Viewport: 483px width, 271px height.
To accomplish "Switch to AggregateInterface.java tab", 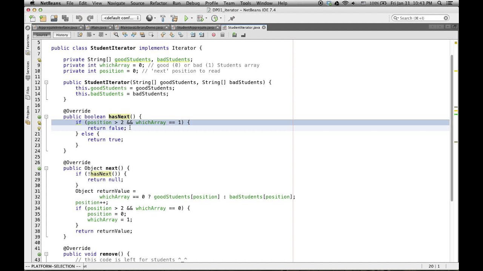I will click(57, 27).
